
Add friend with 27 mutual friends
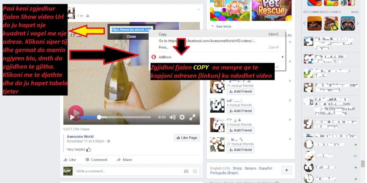click(x=240, y=150)
